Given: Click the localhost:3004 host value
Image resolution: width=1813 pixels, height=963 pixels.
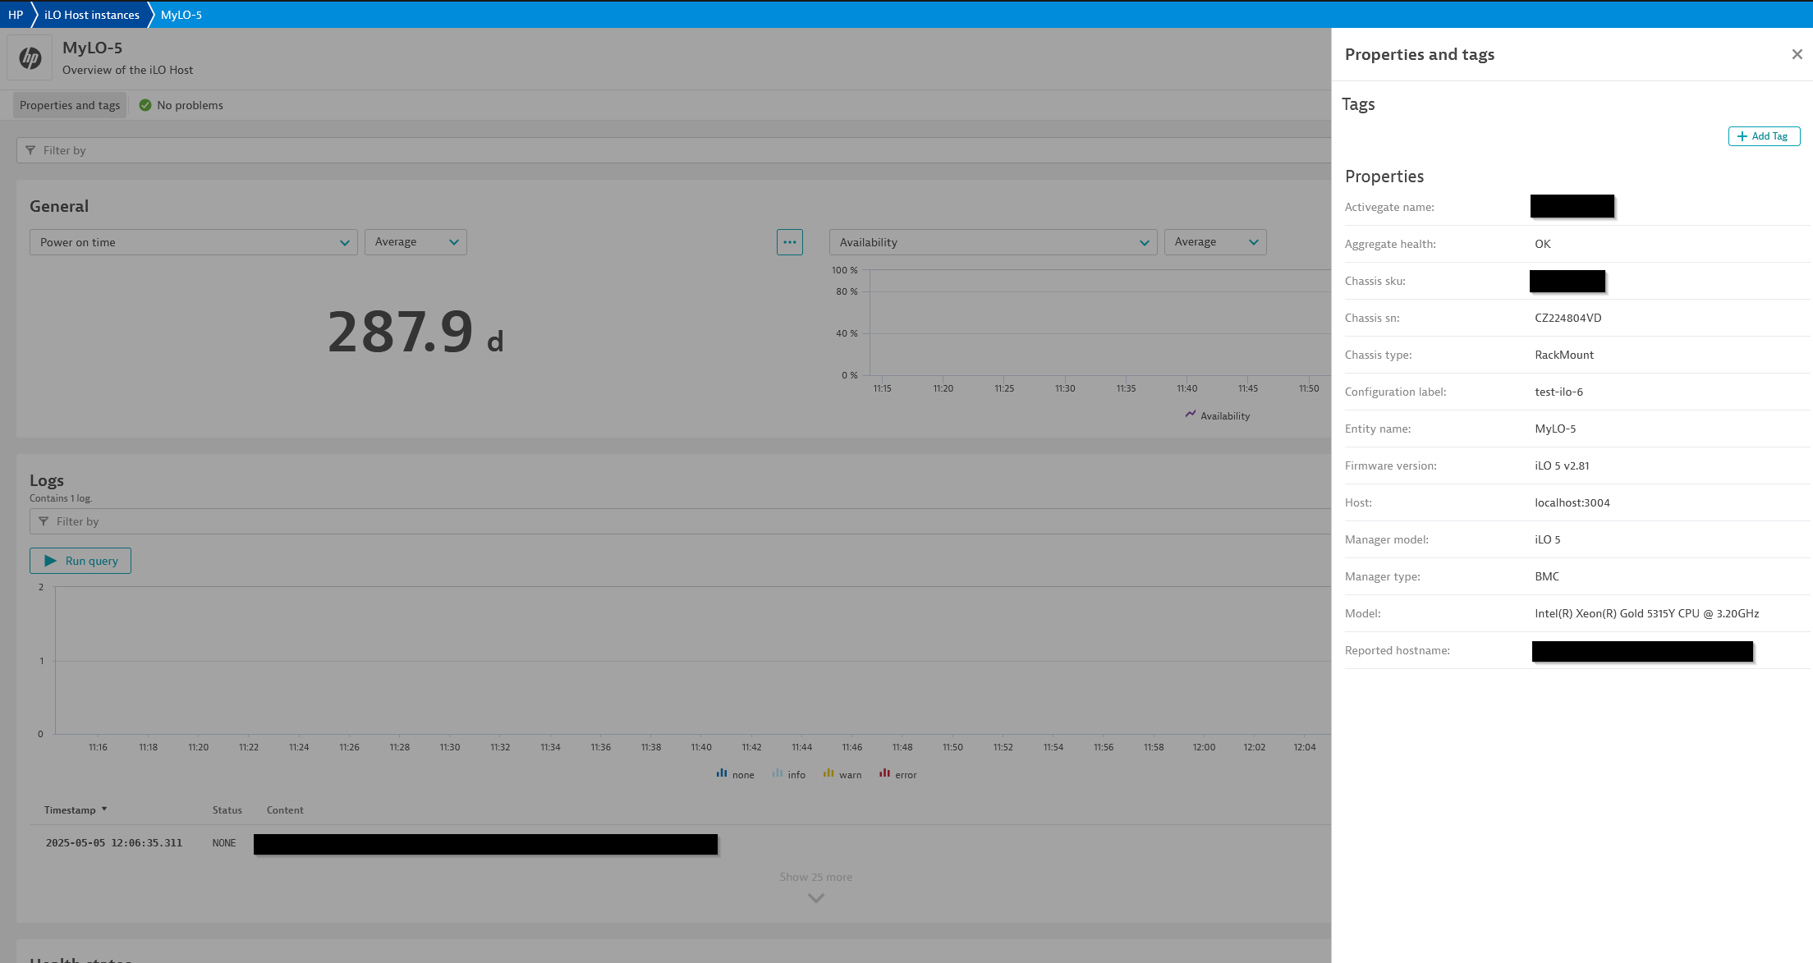Looking at the screenshot, I should (1572, 502).
